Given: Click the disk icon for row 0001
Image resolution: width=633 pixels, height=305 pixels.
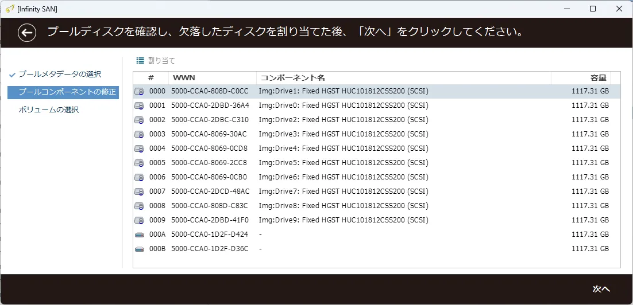Looking at the screenshot, I should 139,106.
